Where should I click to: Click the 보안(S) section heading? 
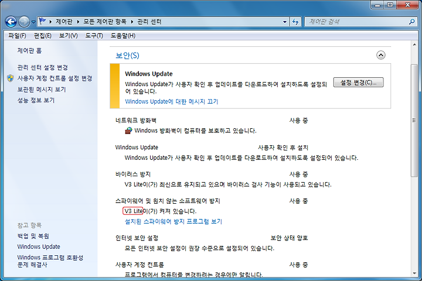[x=127, y=56]
